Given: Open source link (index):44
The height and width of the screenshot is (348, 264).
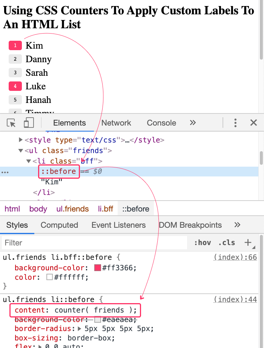Looking at the screenshot, I should 235,299.
